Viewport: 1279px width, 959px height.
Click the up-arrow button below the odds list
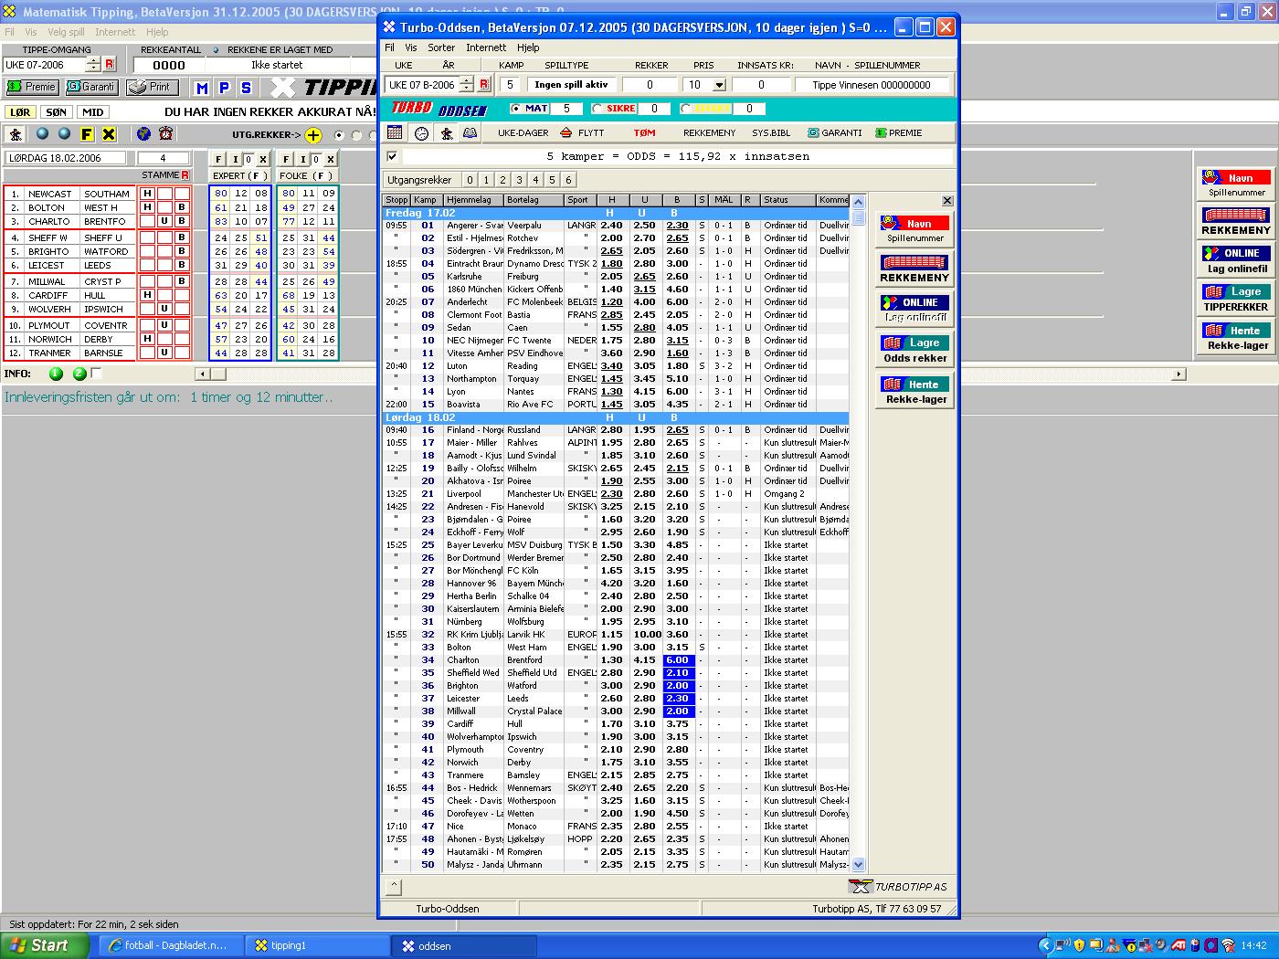[x=393, y=886]
